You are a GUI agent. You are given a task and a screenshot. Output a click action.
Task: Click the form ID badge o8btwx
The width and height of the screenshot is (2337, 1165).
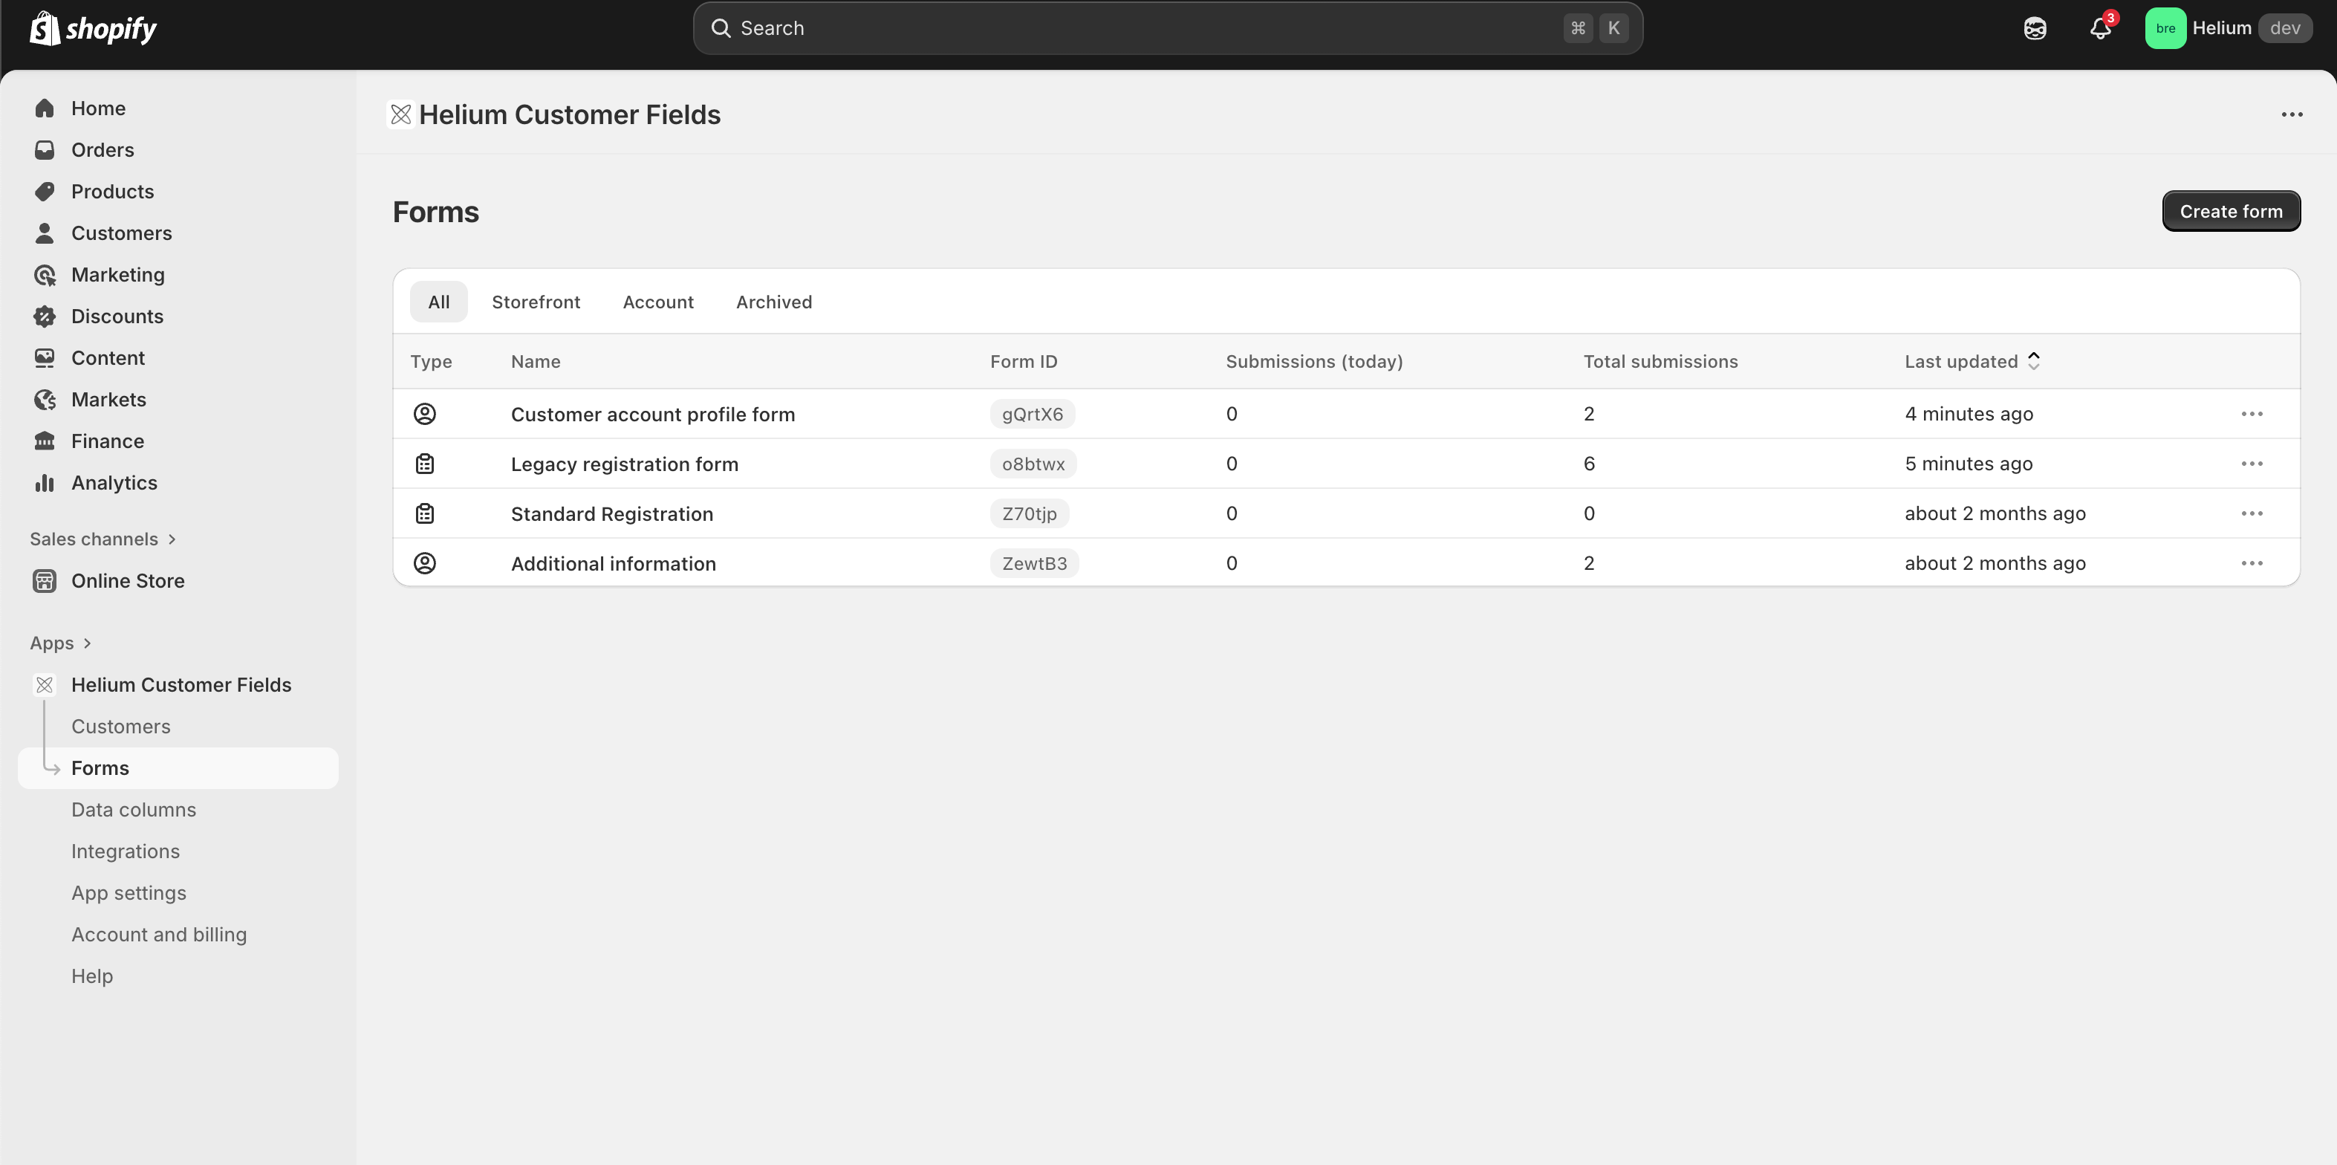coord(1033,464)
